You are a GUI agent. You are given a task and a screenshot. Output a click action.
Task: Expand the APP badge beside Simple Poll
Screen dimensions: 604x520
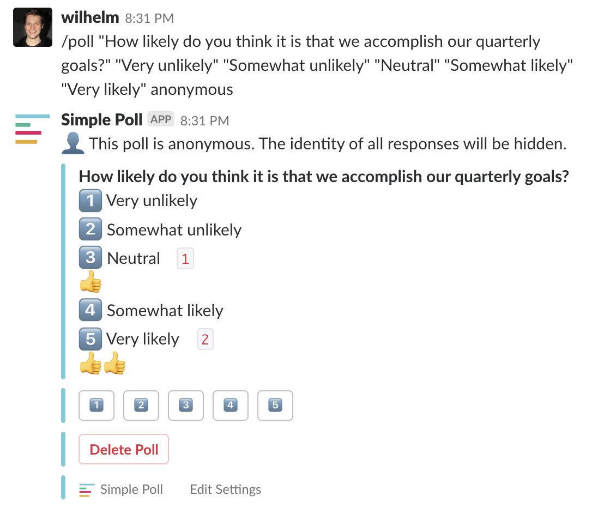(x=160, y=119)
